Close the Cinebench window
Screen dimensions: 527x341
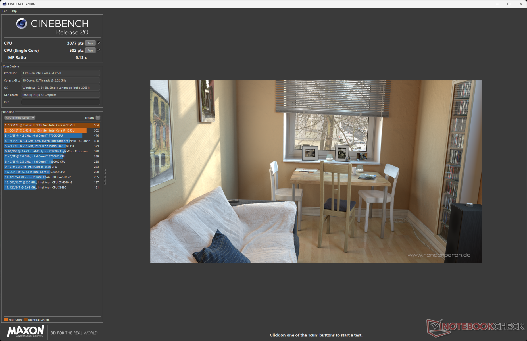pyautogui.click(x=521, y=4)
